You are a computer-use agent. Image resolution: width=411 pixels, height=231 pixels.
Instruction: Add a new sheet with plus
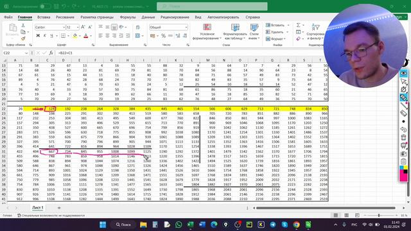click(x=59, y=208)
